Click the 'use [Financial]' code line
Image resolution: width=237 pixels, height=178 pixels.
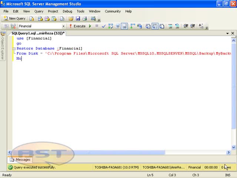click(x=34, y=39)
